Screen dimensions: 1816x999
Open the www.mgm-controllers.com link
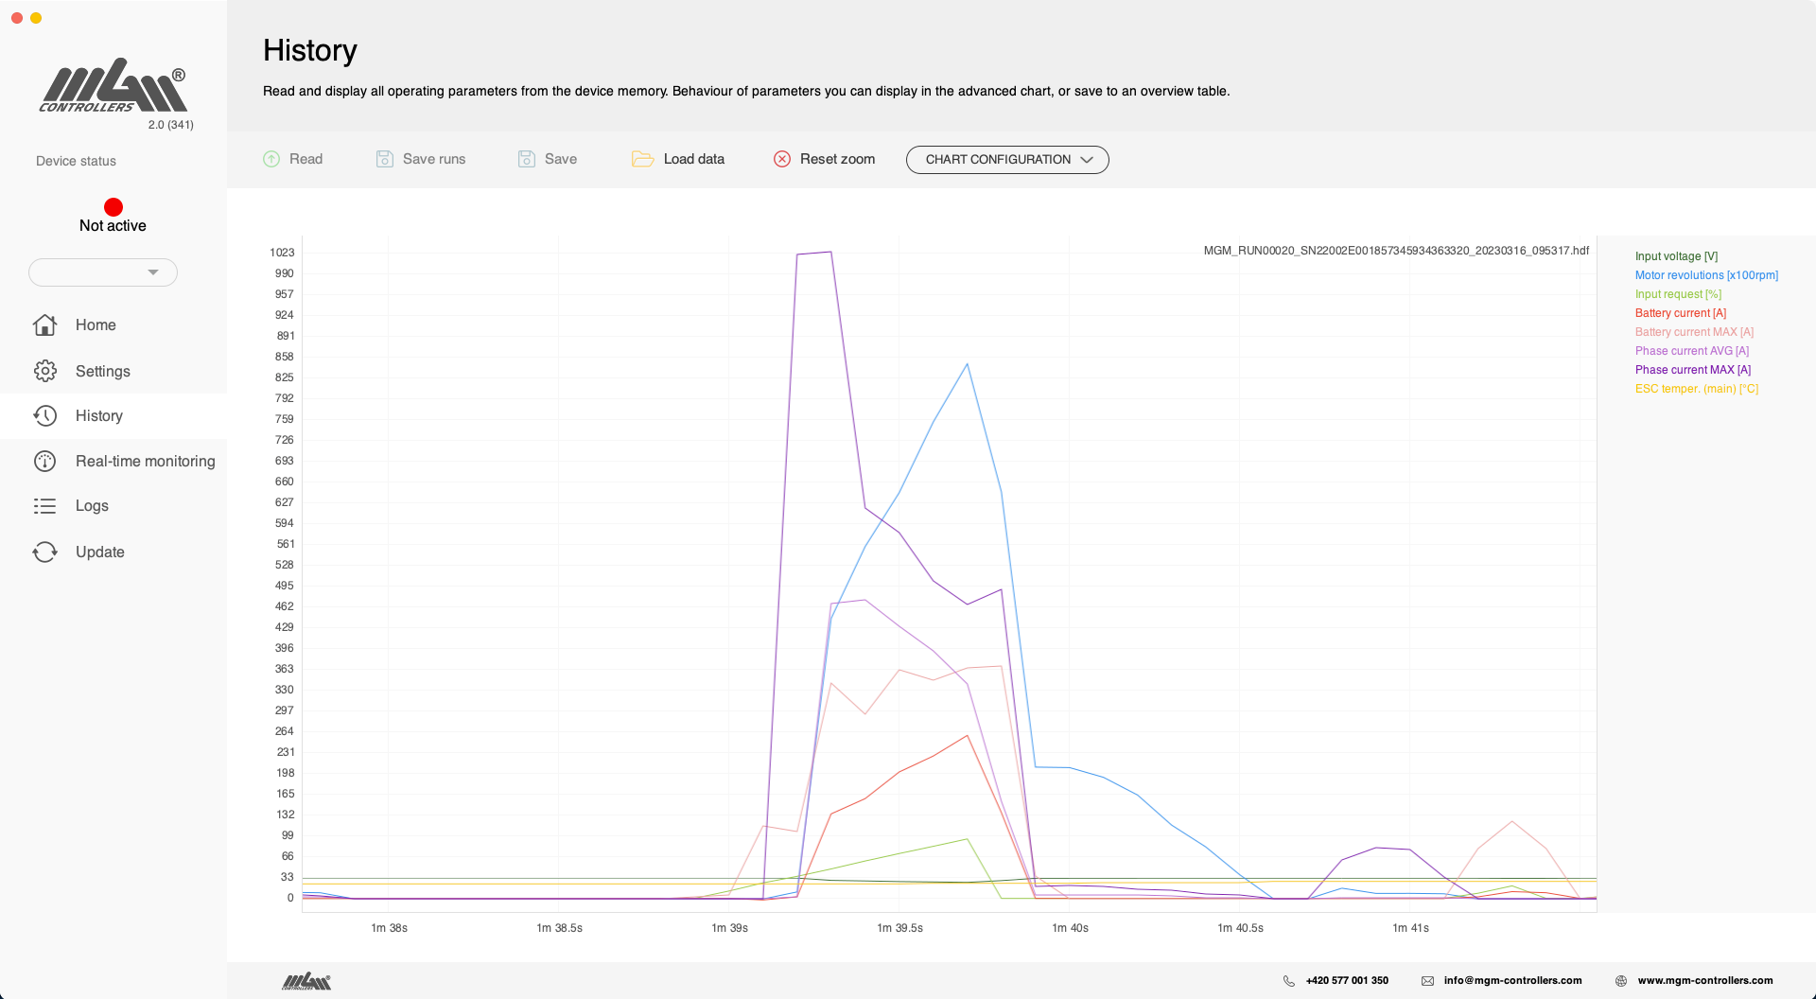[x=1705, y=981]
